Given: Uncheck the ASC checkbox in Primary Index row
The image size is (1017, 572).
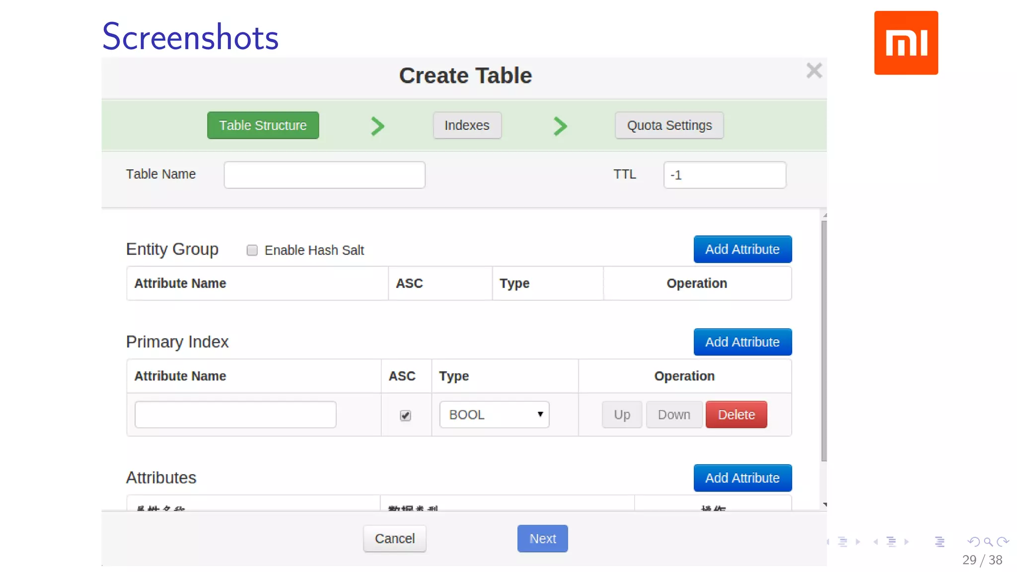Looking at the screenshot, I should tap(405, 416).
